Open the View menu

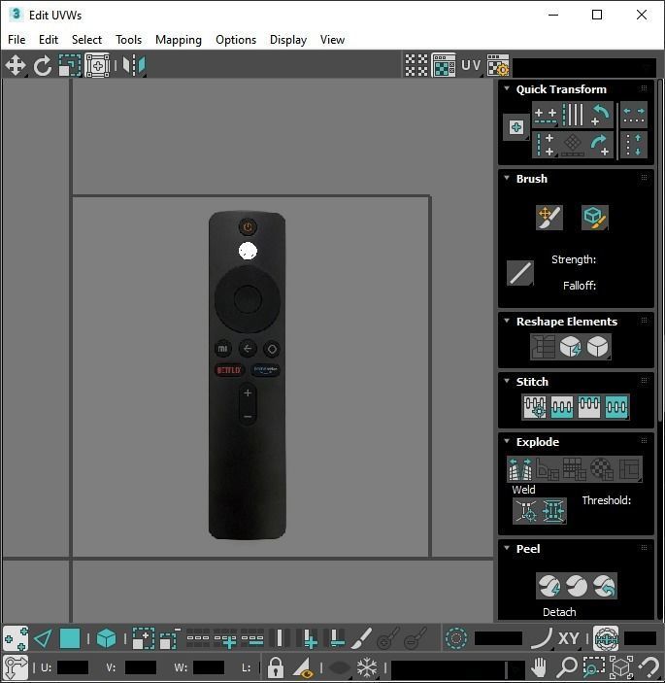(x=332, y=40)
